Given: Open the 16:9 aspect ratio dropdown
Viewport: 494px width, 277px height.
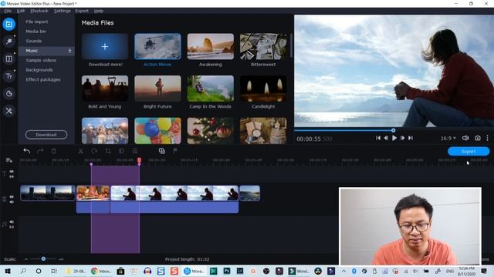Looking at the screenshot, I should pos(448,138).
